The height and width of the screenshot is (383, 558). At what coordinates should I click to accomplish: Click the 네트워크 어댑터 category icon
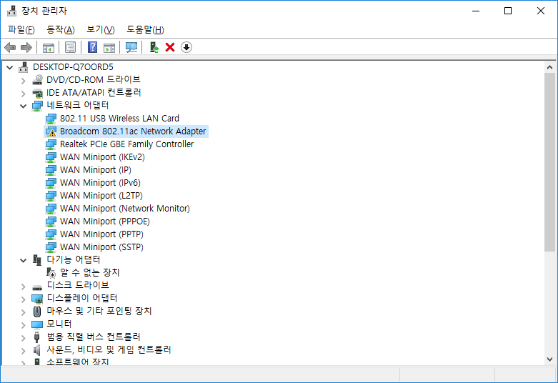click(37, 105)
